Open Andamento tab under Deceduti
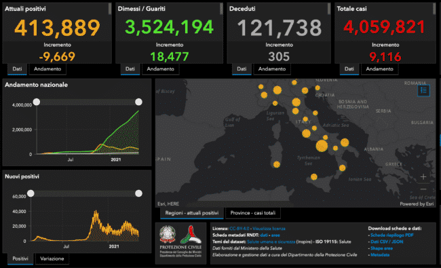This screenshot has height=268, width=441. [x=272, y=69]
